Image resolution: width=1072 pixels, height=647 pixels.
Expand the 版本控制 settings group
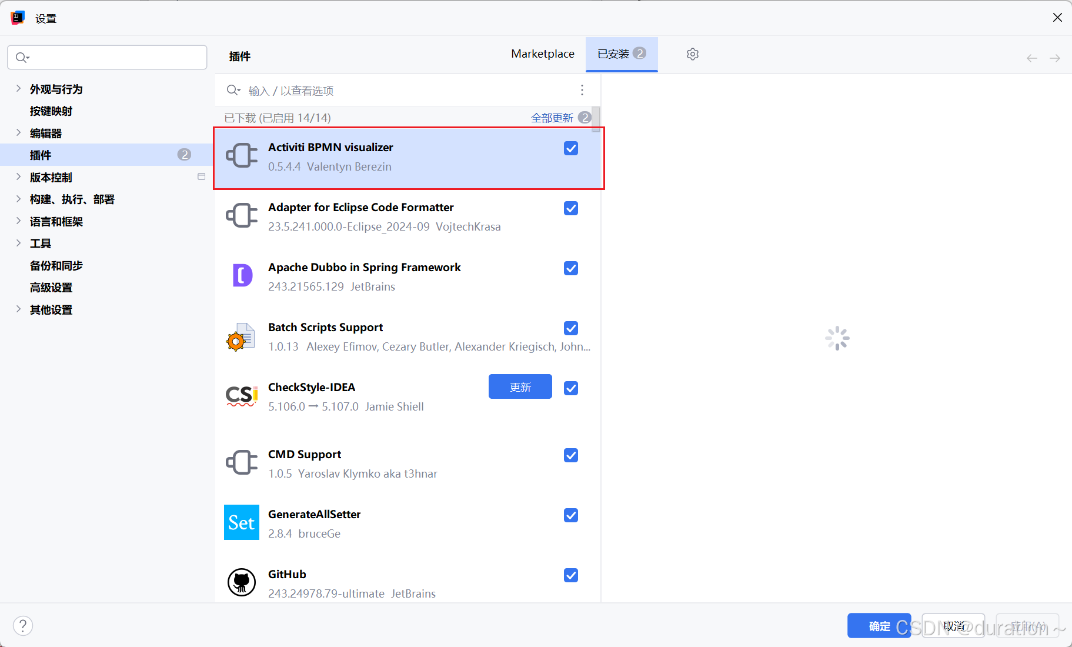click(x=18, y=177)
